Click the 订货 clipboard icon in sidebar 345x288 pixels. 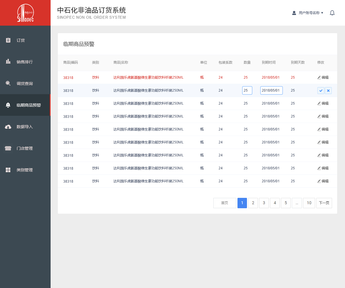[8, 40]
